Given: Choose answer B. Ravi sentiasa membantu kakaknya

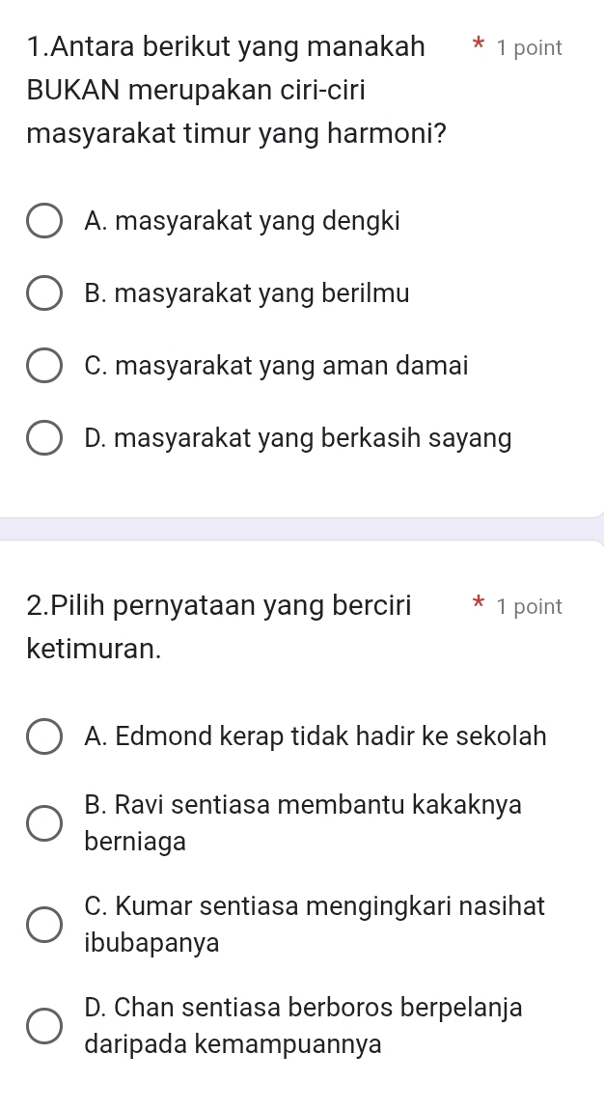Looking at the screenshot, I should point(43,823).
